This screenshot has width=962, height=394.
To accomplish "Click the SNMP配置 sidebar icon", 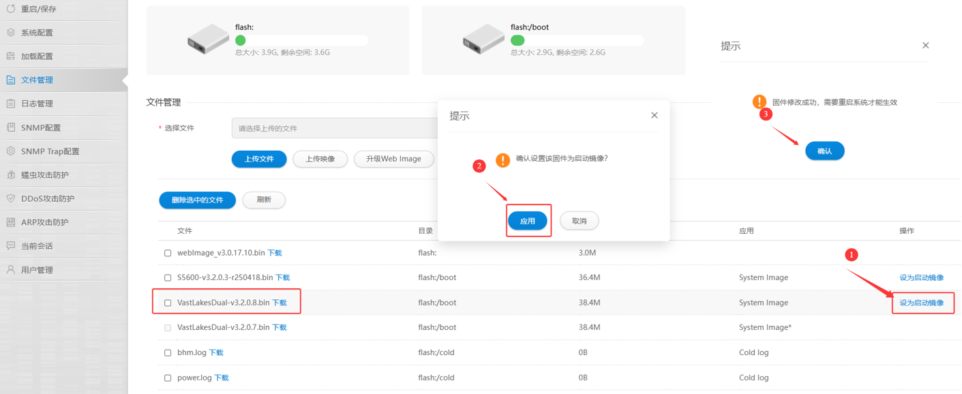I will click(x=10, y=127).
